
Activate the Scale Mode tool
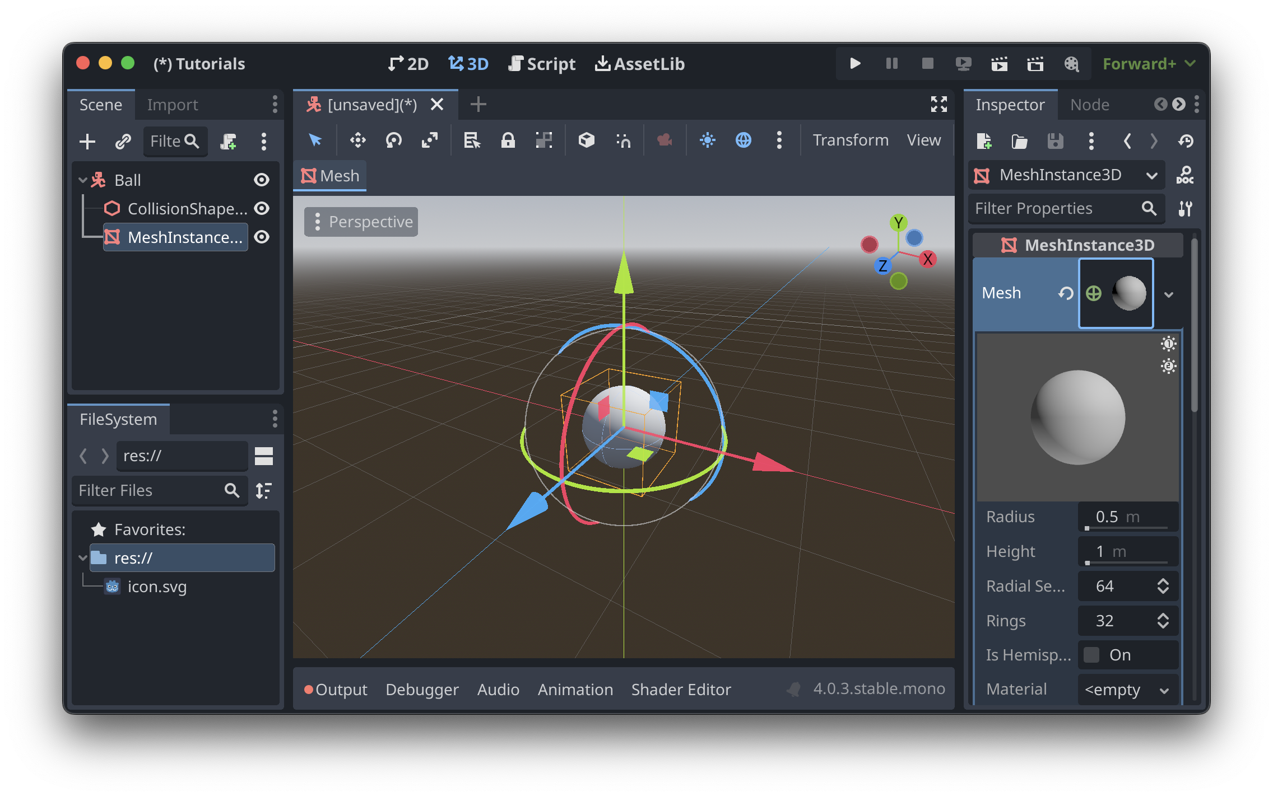[x=430, y=140]
